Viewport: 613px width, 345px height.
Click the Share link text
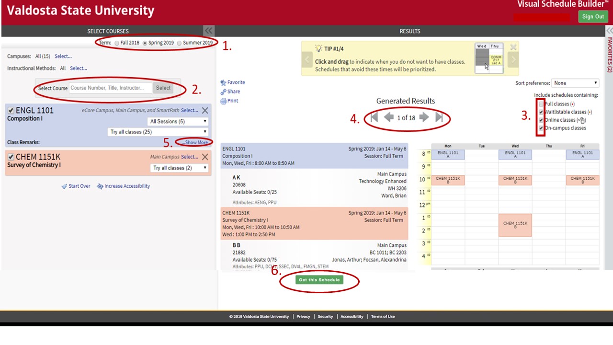click(234, 92)
